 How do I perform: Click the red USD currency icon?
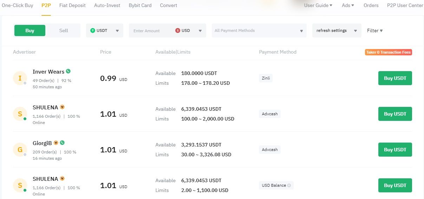click(178, 30)
